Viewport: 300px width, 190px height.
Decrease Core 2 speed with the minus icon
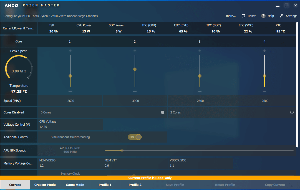click(x=135, y=91)
